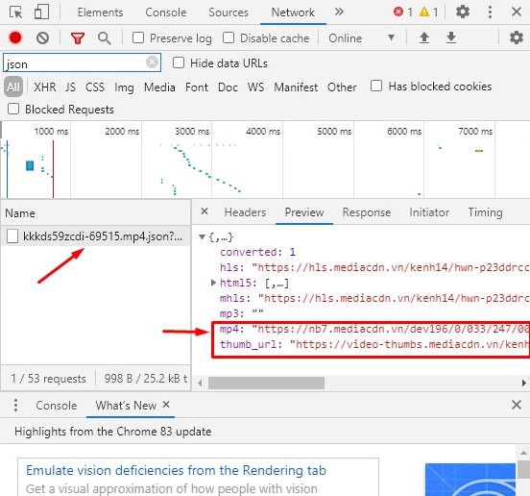Screen dimensions: 530x496
Task: Enable the Preserve log checkbox
Action: (x=138, y=37)
